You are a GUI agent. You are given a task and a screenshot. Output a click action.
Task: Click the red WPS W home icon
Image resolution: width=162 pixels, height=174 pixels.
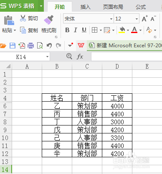81,46
